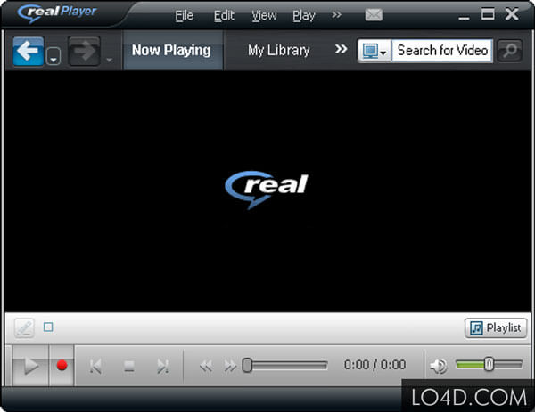Mute audio with the speaker icon

click(439, 366)
